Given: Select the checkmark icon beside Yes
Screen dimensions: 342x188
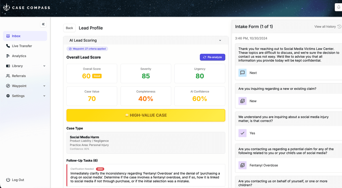Looking at the screenshot, I should coord(243,133).
